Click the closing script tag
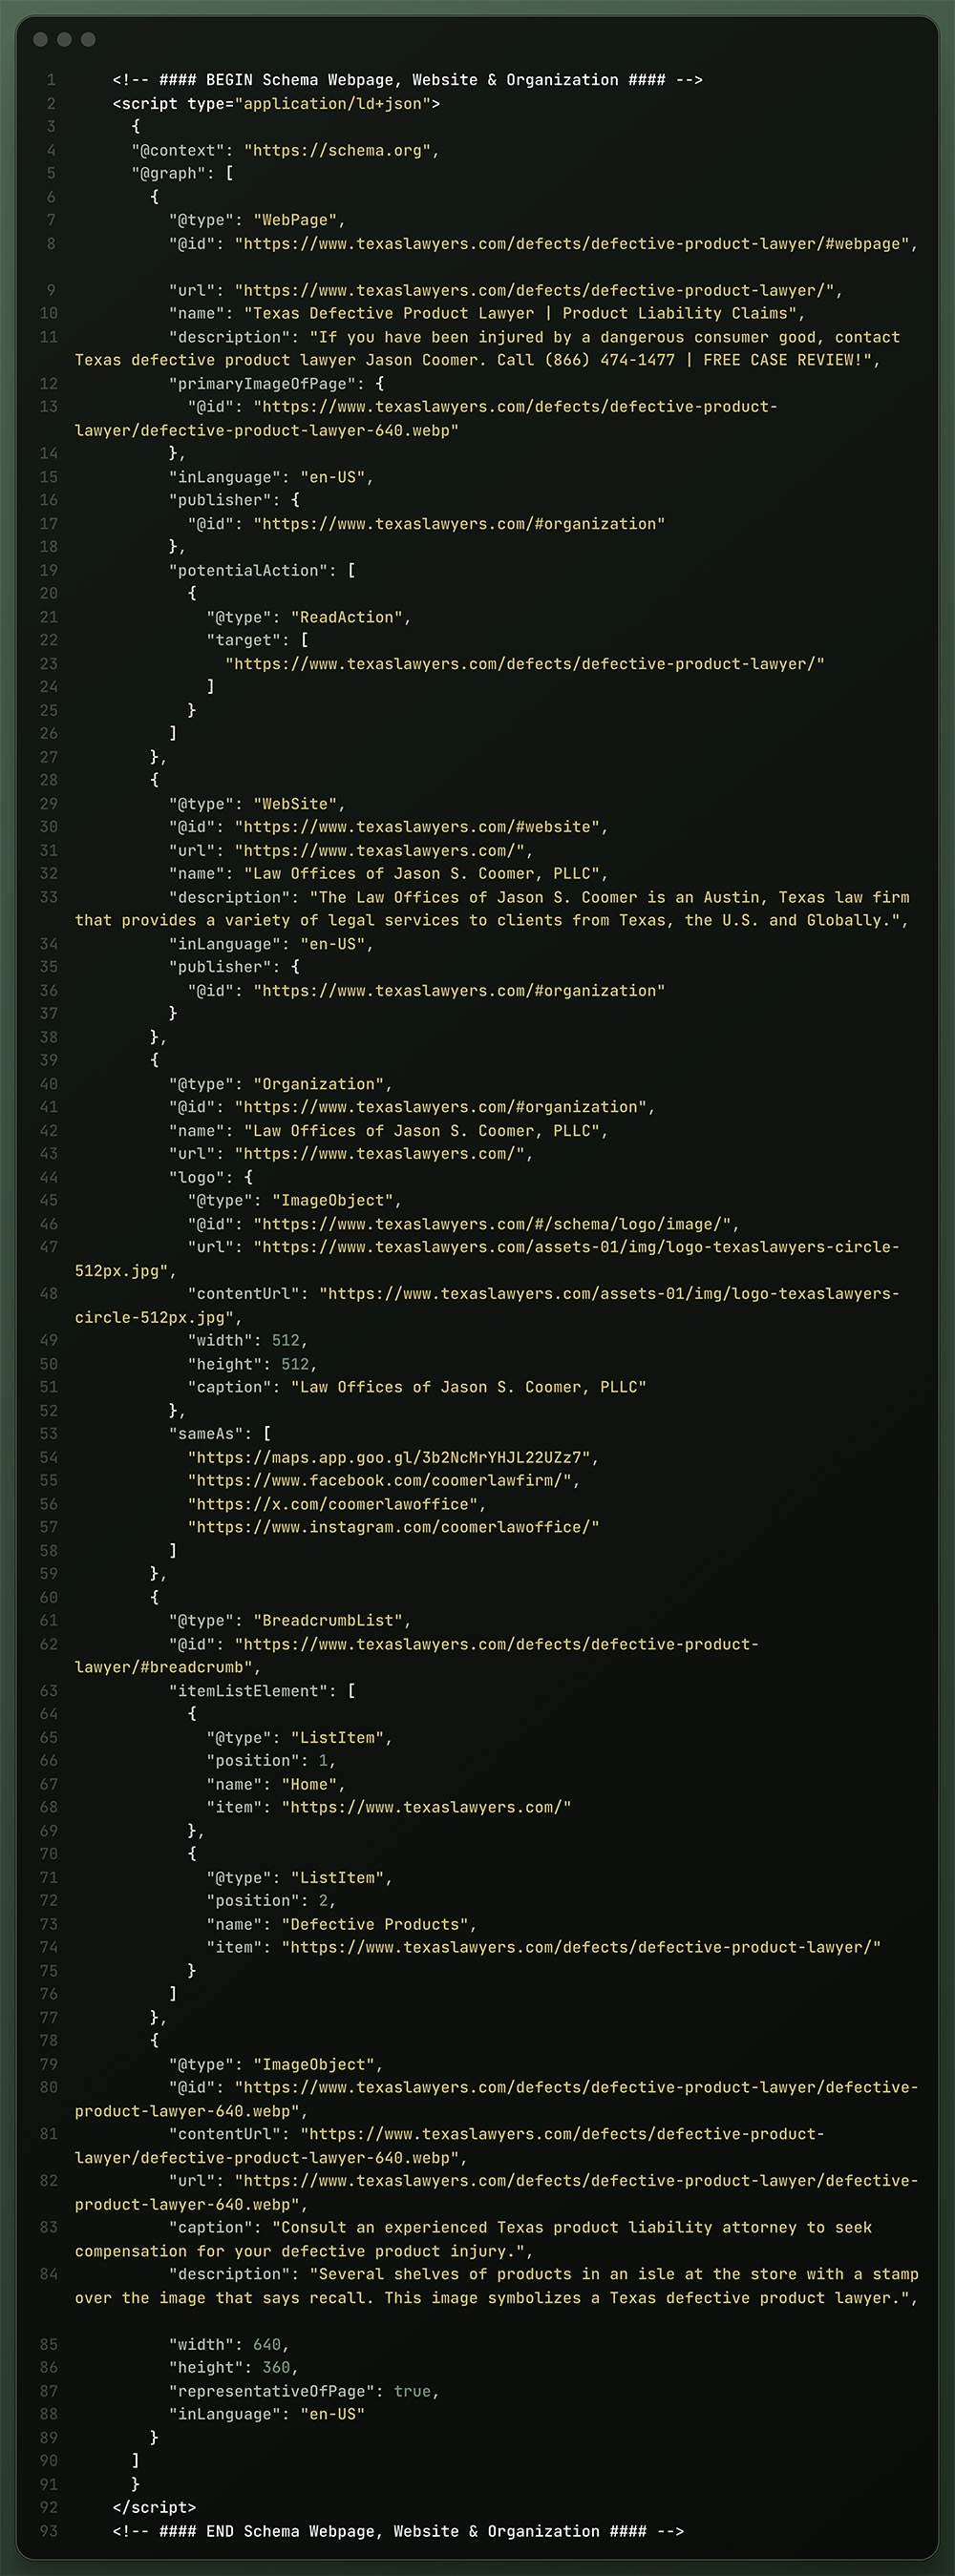The width and height of the screenshot is (955, 2576). pos(154,2507)
